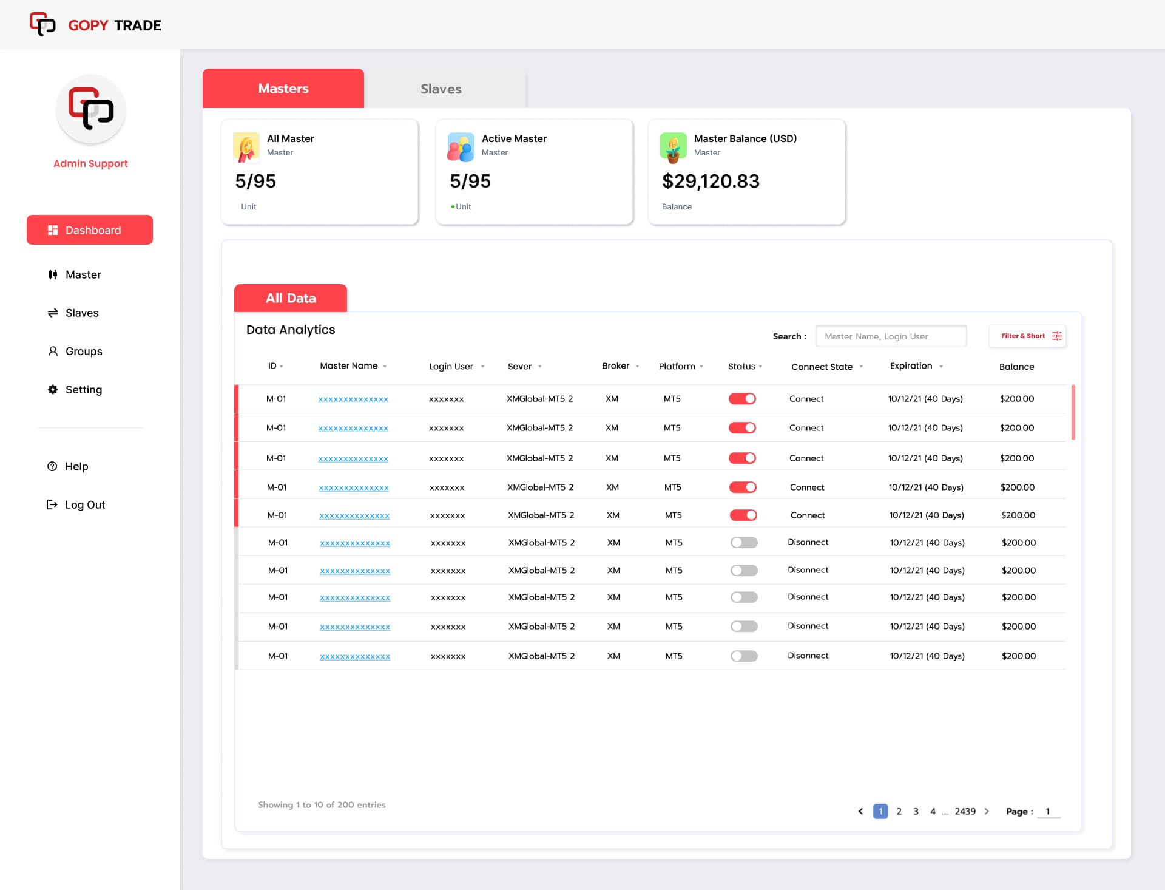Viewport: 1165px width, 890px height.
Task: Click the Setting gear icon
Action: pyautogui.click(x=52, y=390)
